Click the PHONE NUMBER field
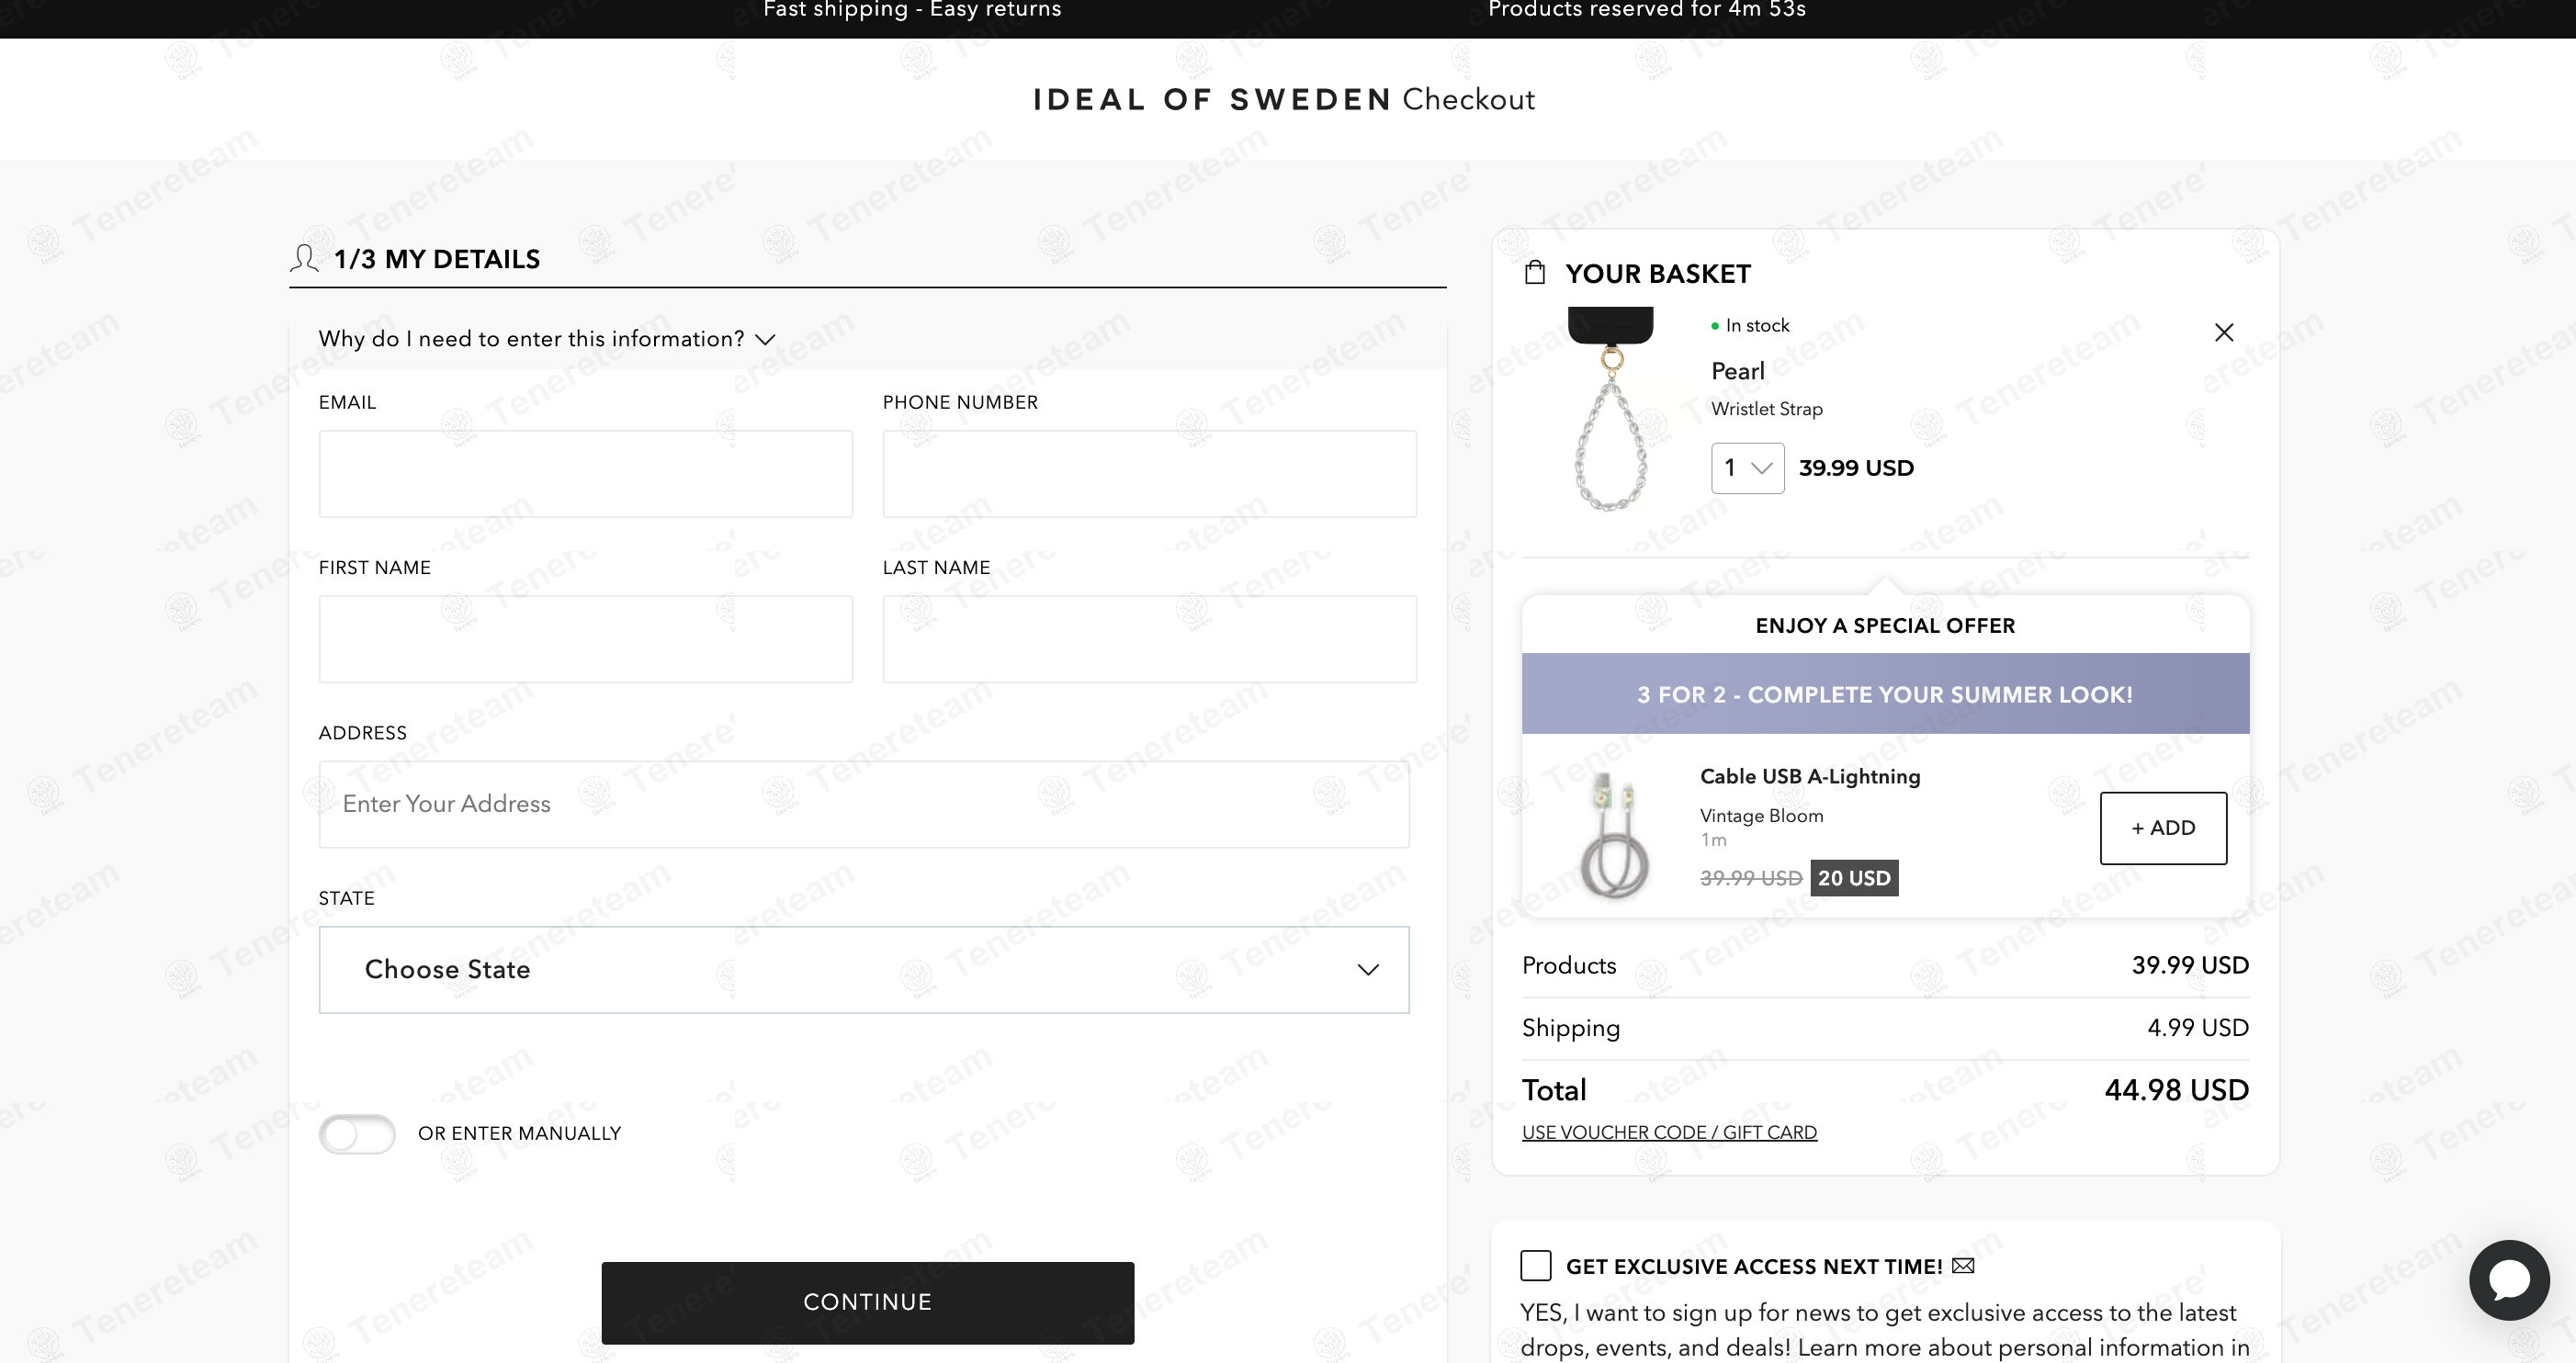This screenshot has width=2576, height=1363. pos(1149,473)
